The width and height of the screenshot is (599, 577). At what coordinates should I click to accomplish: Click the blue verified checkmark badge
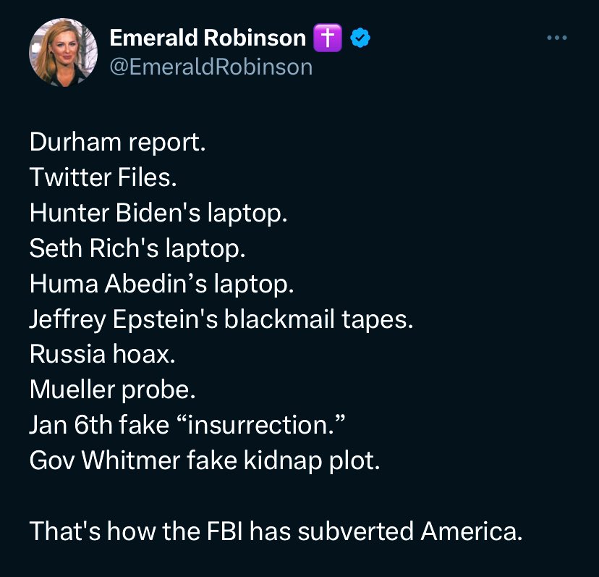[360, 38]
